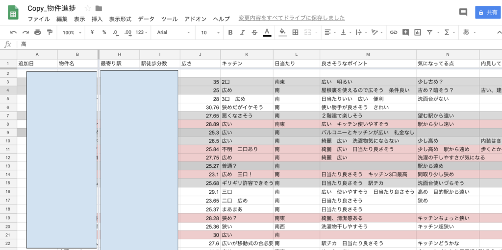Click the saved-to-Drive status link
502x250 pixels.
[x=292, y=18]
